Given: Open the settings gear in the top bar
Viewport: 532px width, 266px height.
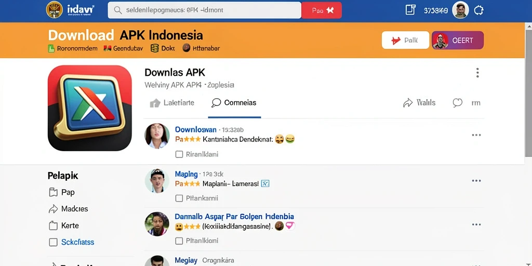Looking at the screenshot, I should 478,10.
